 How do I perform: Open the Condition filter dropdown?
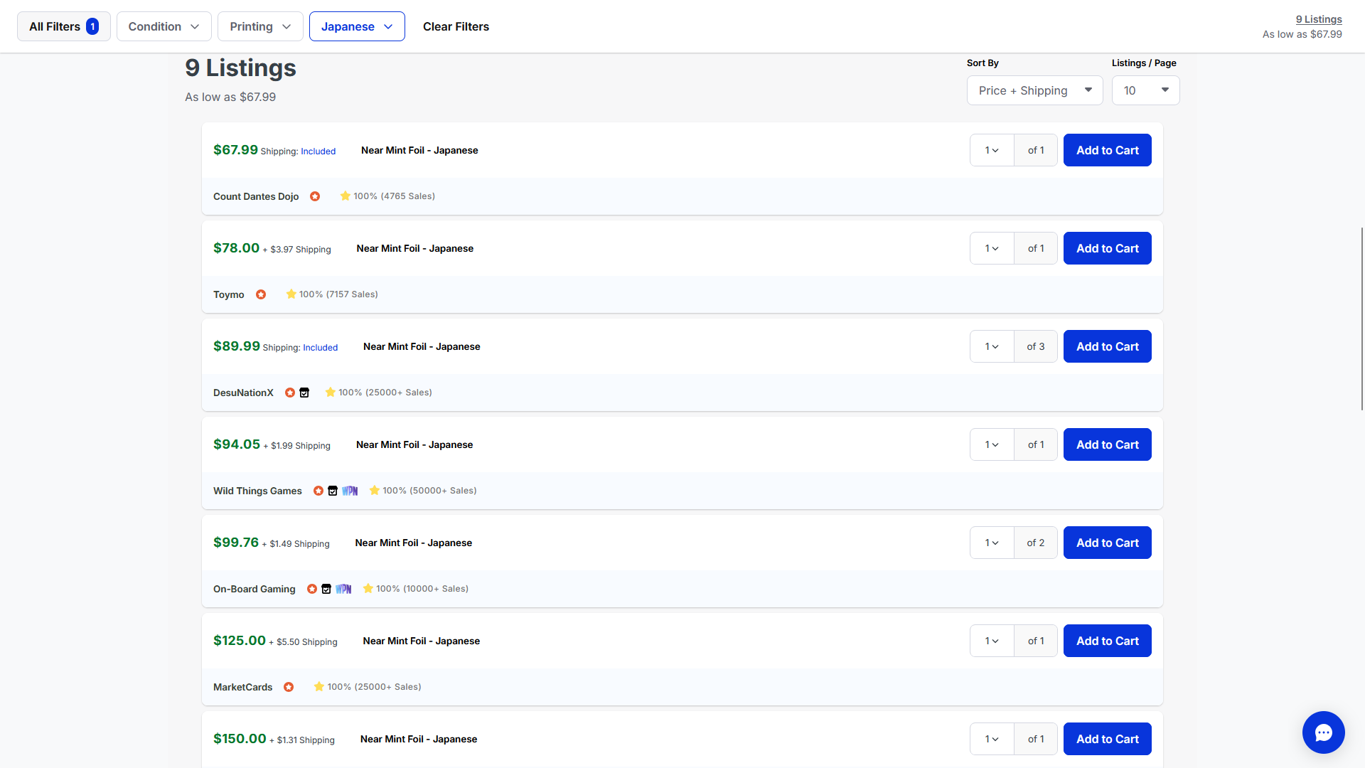tap(164, 26)
